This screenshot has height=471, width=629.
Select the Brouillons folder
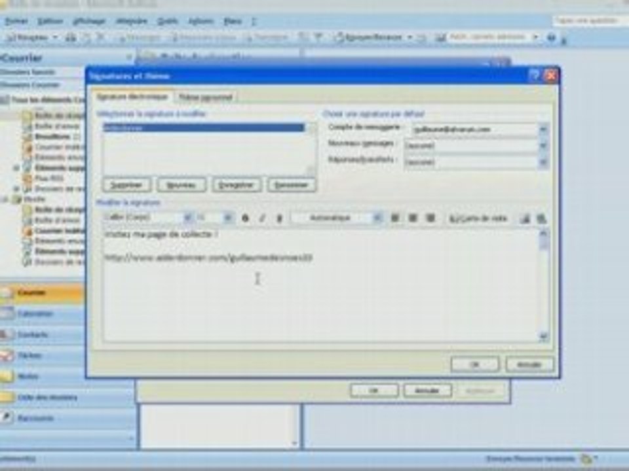click(x=52, y=137)
